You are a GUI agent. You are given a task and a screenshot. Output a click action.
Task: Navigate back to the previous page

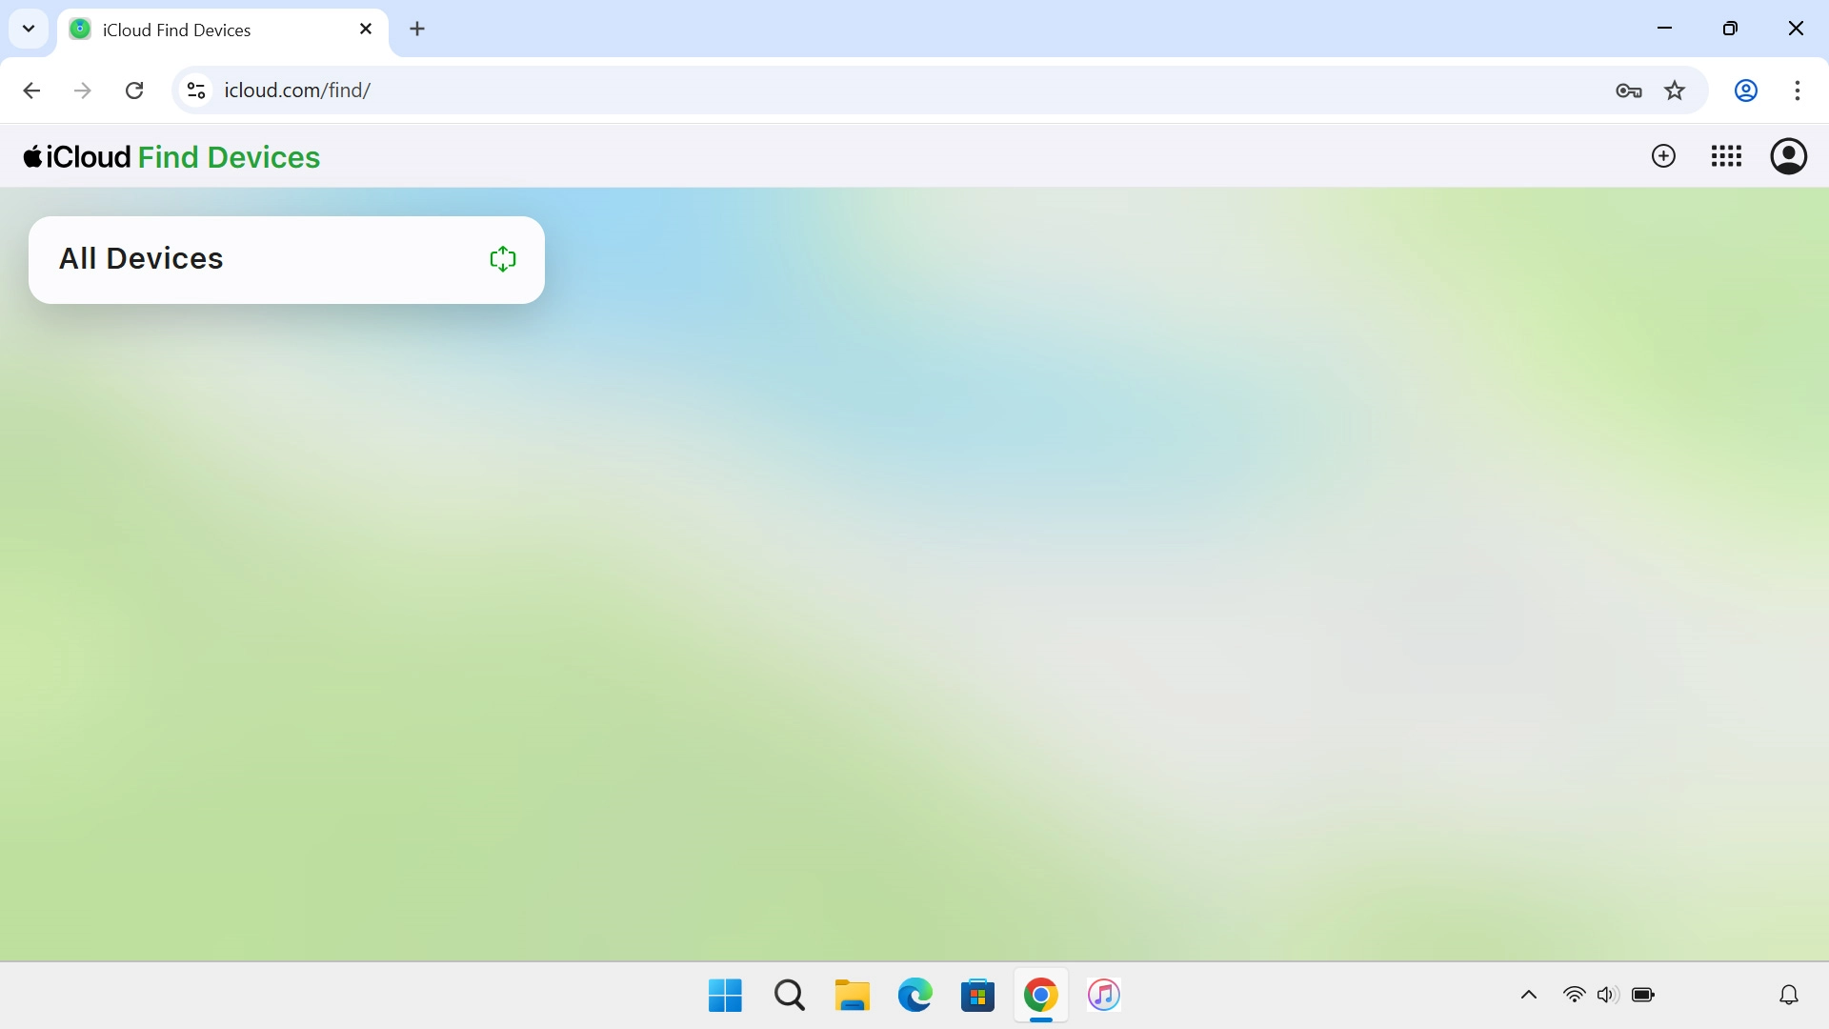click(x=31, y=91)
